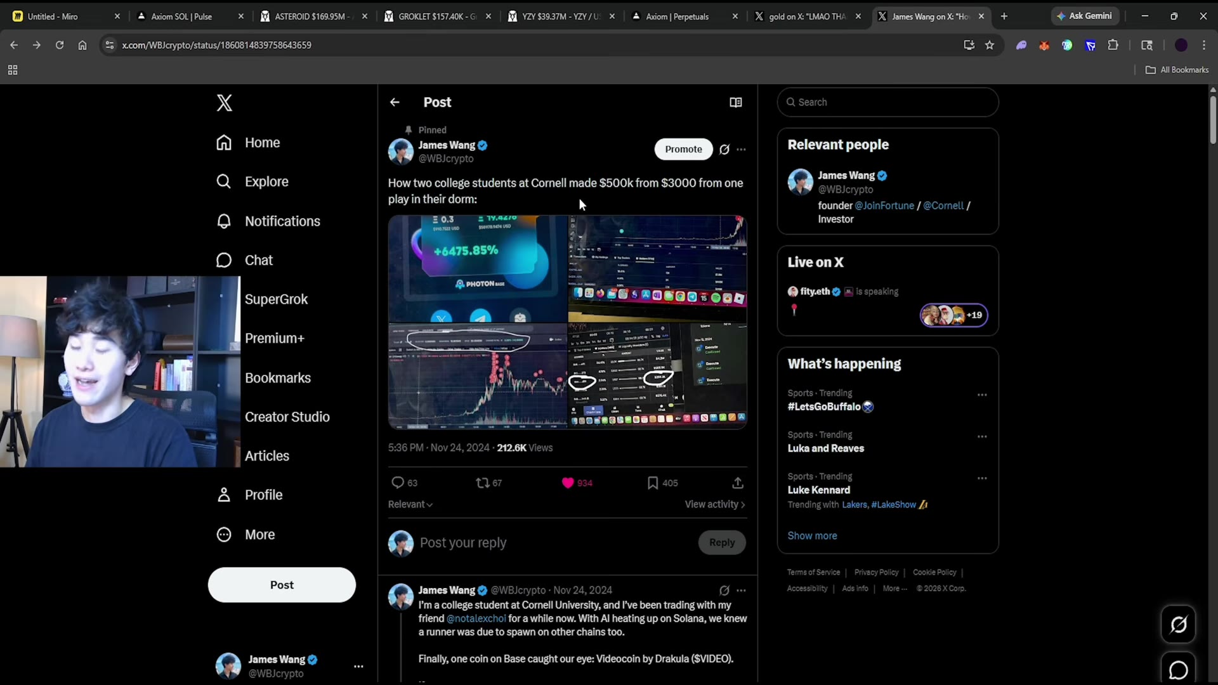
Task: Open Creator Studio in sidebar
Action: (x=287, y=417)
